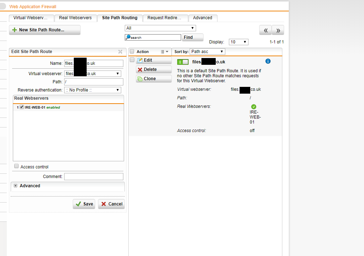
Task: Go to previous page using double-left arrow
Action: 265,30
